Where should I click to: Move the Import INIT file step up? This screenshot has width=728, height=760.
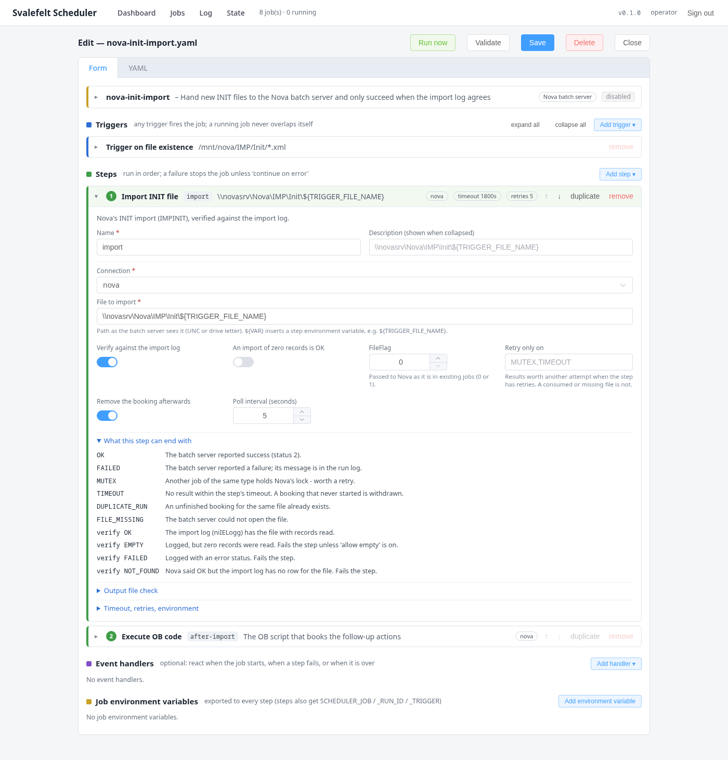coord(546,197)
